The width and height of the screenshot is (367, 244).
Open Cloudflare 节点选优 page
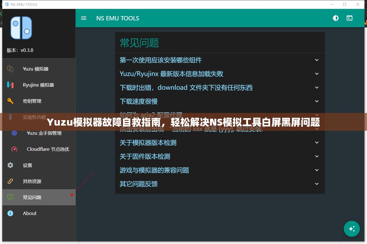pyautogui.click(x=39, y=149)
